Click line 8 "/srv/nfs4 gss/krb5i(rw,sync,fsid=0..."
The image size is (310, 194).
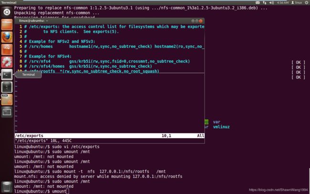tap(107, 61)
